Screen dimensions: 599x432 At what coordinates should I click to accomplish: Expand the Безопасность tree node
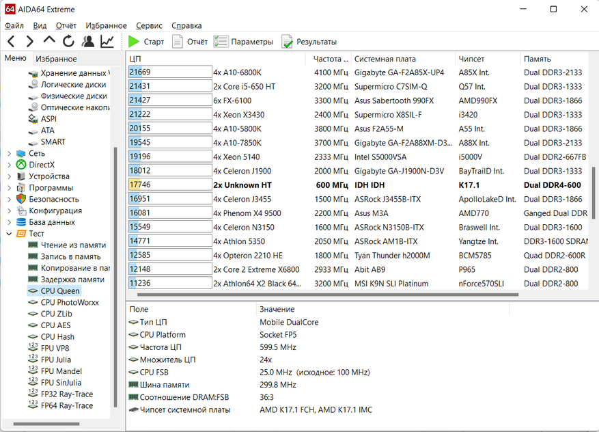(9, 199)
